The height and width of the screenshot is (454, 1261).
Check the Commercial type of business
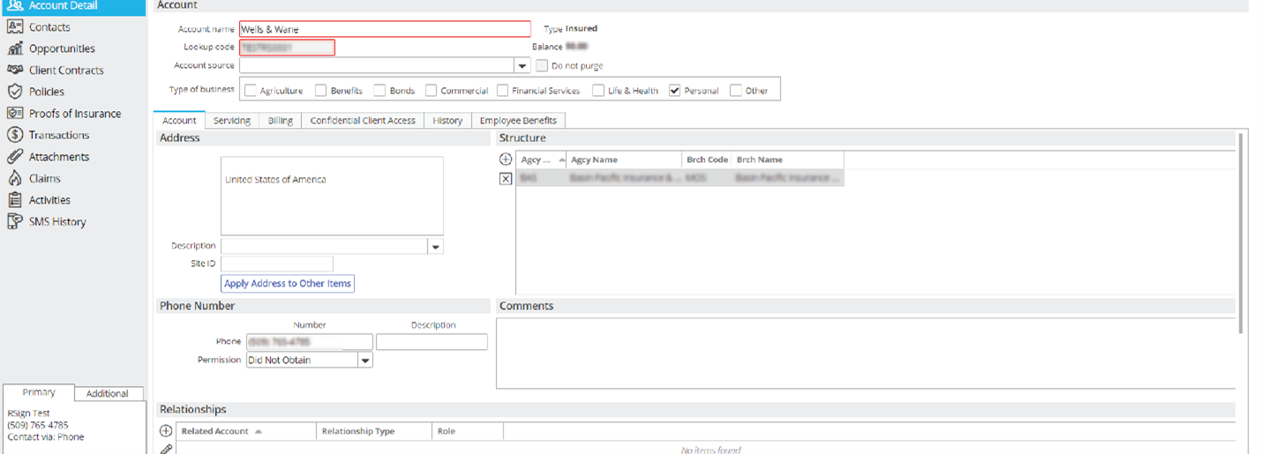[x=432, y=90]
